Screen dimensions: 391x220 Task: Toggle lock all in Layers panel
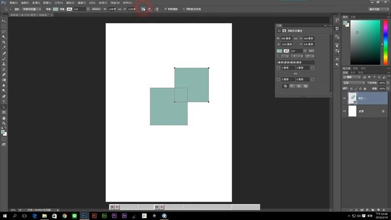365,89
